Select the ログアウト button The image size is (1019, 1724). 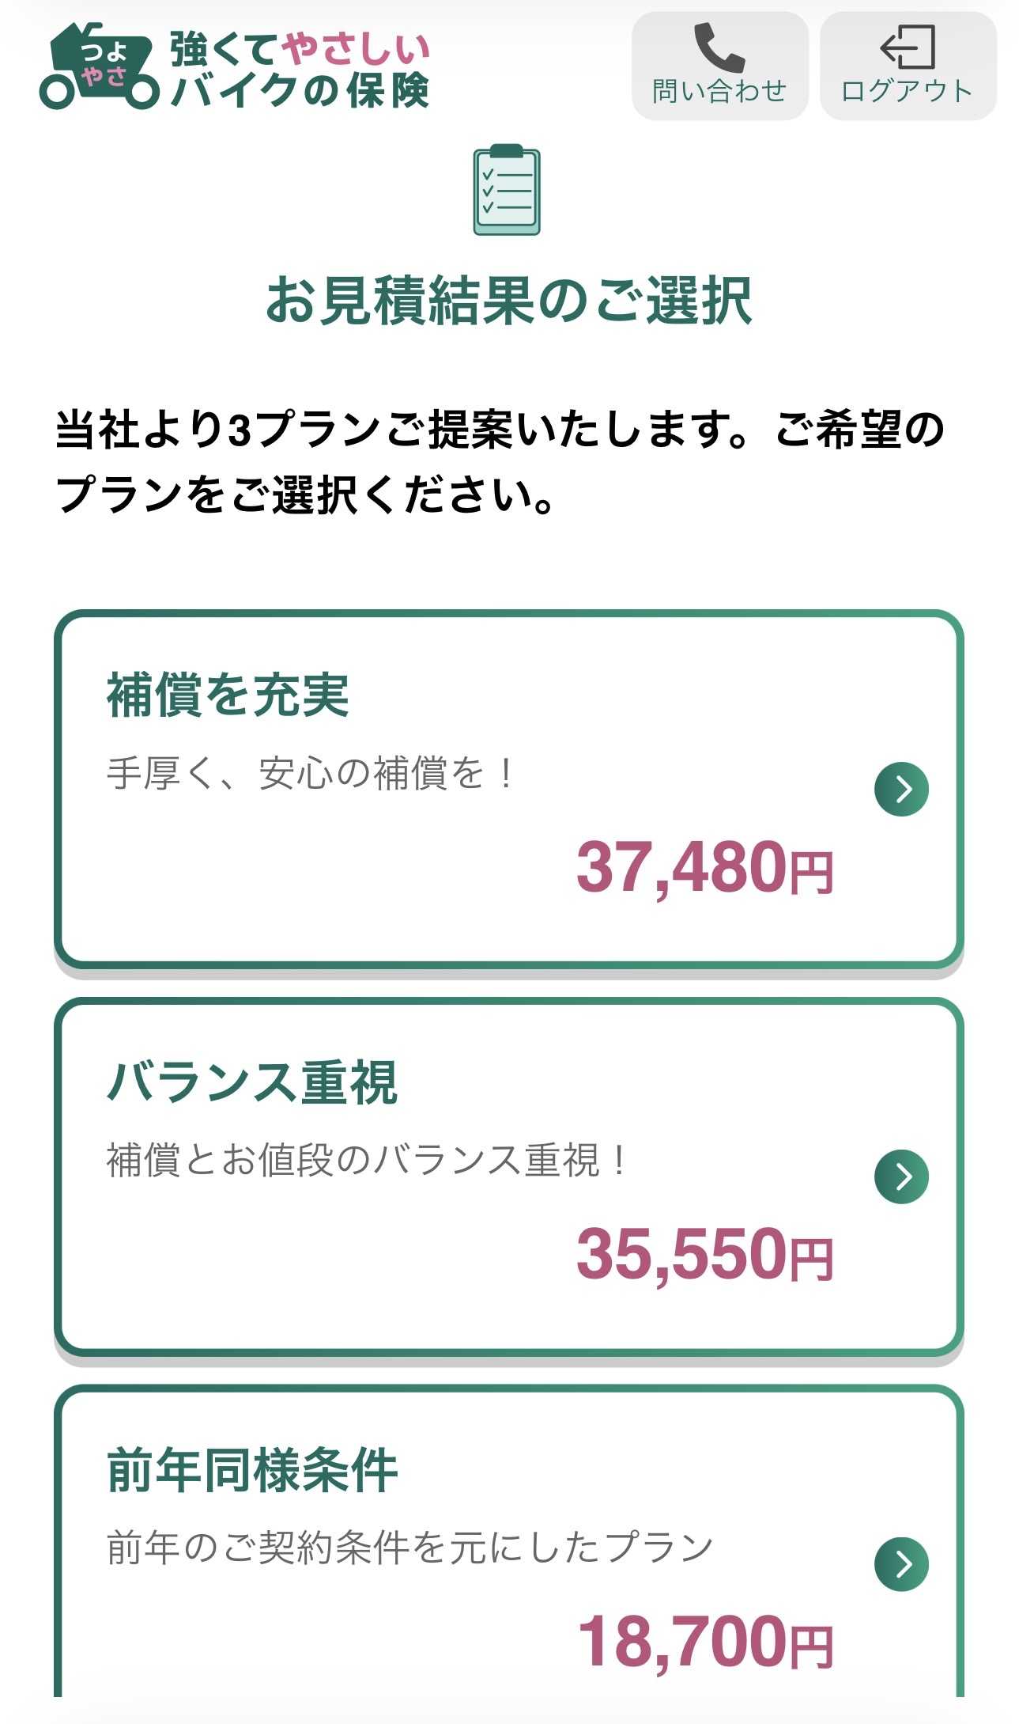[908, 66]
